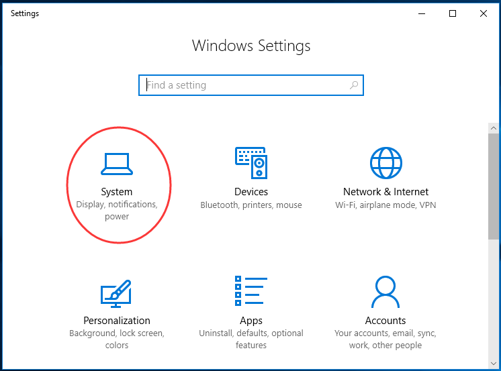Image resolution: width=501 pixels, height=371 pixels.
Task: Click 'Display, notifications, power' description
Action: (x=117, y=211)
